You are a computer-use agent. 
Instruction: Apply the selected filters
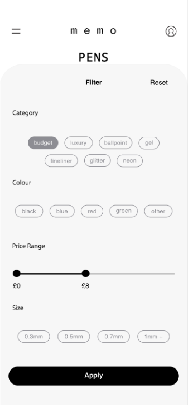94,376
